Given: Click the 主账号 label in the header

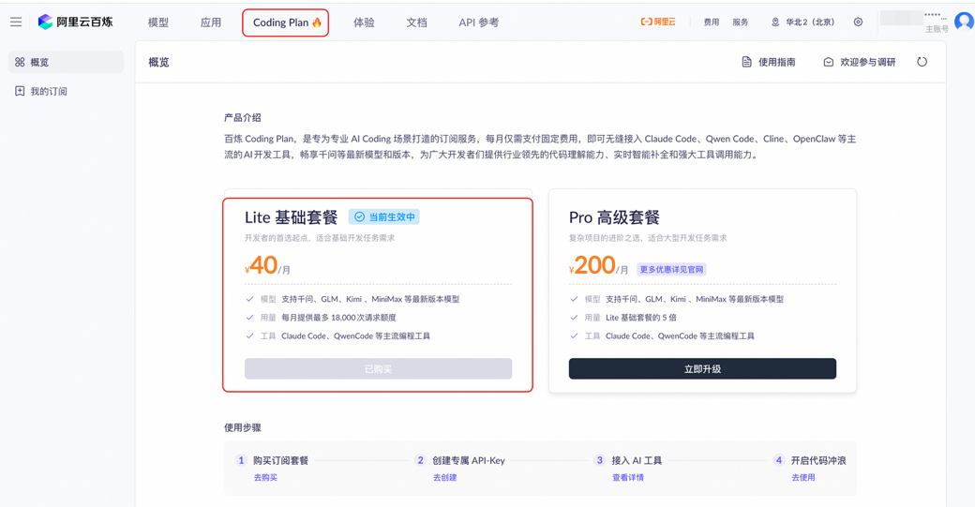Looking at the screenshot, I should [937, 29].
